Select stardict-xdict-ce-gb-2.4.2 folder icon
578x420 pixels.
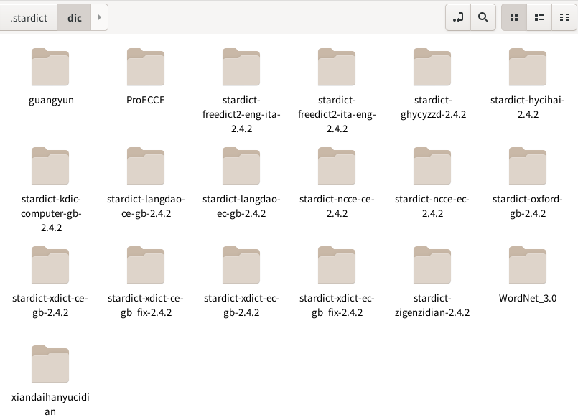50,265
